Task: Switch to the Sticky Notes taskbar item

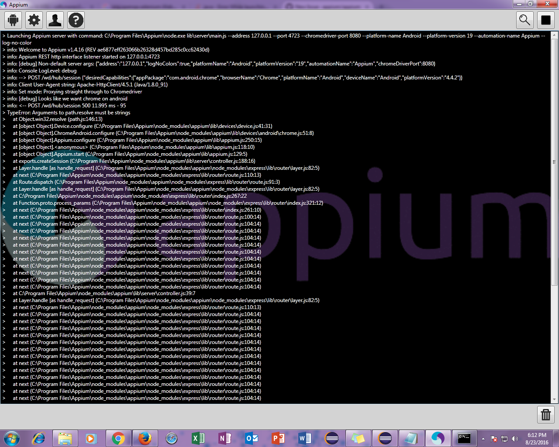Action: [x=358, y=438]
